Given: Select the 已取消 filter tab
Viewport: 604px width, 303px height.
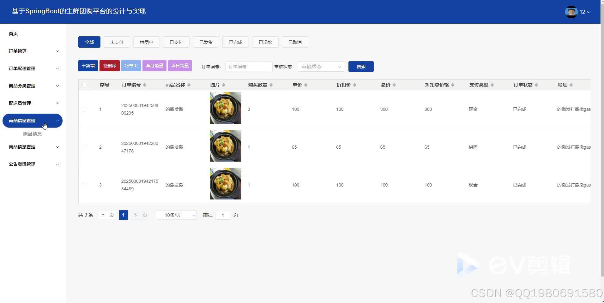Looking at the screenshot, I should click(295, 42).
